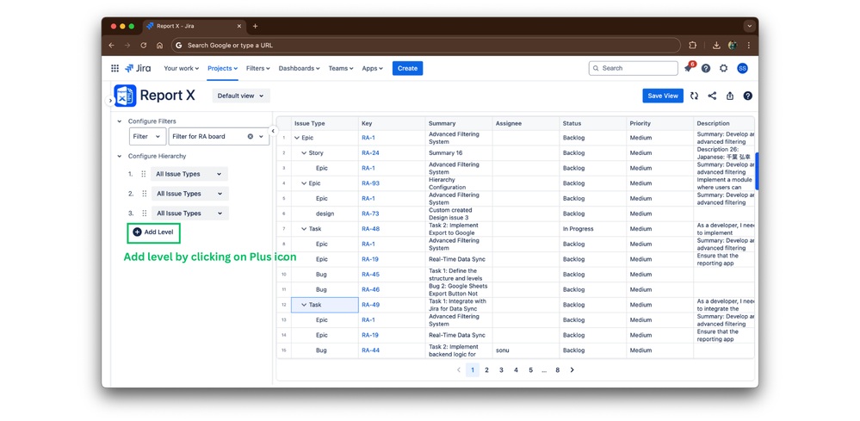Click the Report X app logo
The image size is (860, 421).
pos(125,96)
